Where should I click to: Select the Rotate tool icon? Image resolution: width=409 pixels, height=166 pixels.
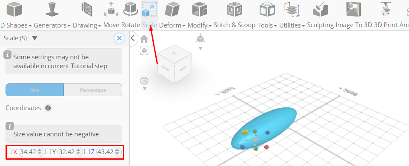(x=131, y=9)
